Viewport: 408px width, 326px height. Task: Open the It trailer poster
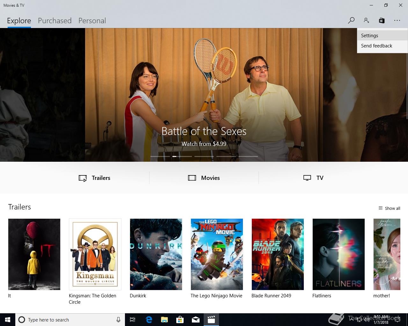34,254
